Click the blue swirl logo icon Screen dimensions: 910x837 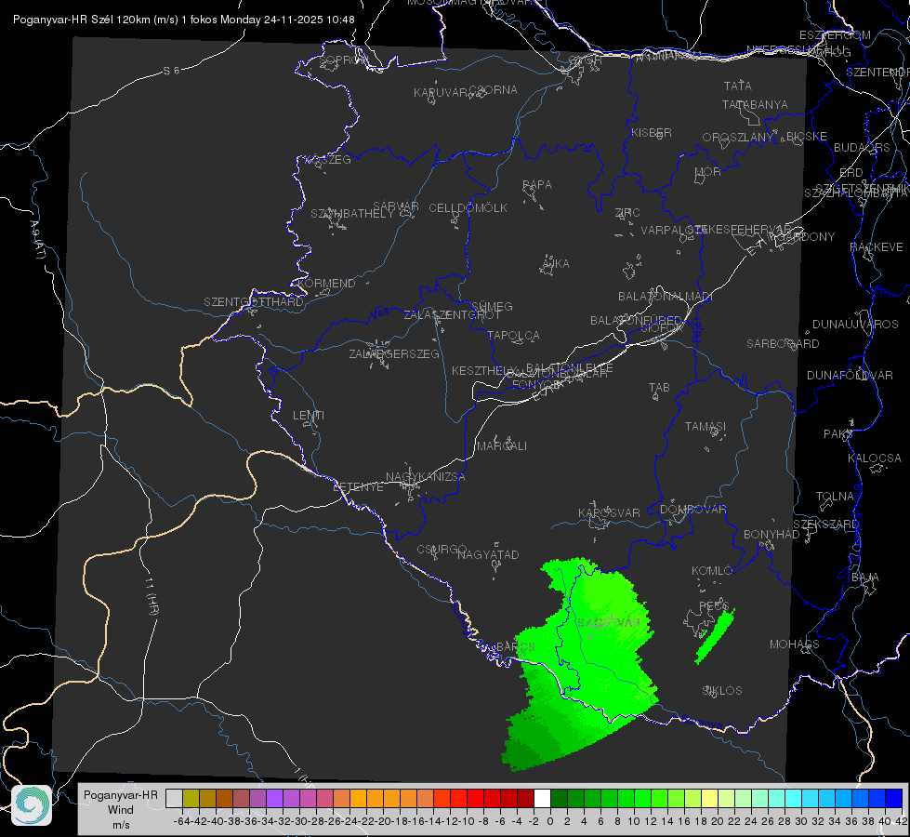point(32,805)
